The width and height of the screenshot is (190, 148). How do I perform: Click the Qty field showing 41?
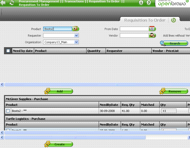tap(169, 111)
